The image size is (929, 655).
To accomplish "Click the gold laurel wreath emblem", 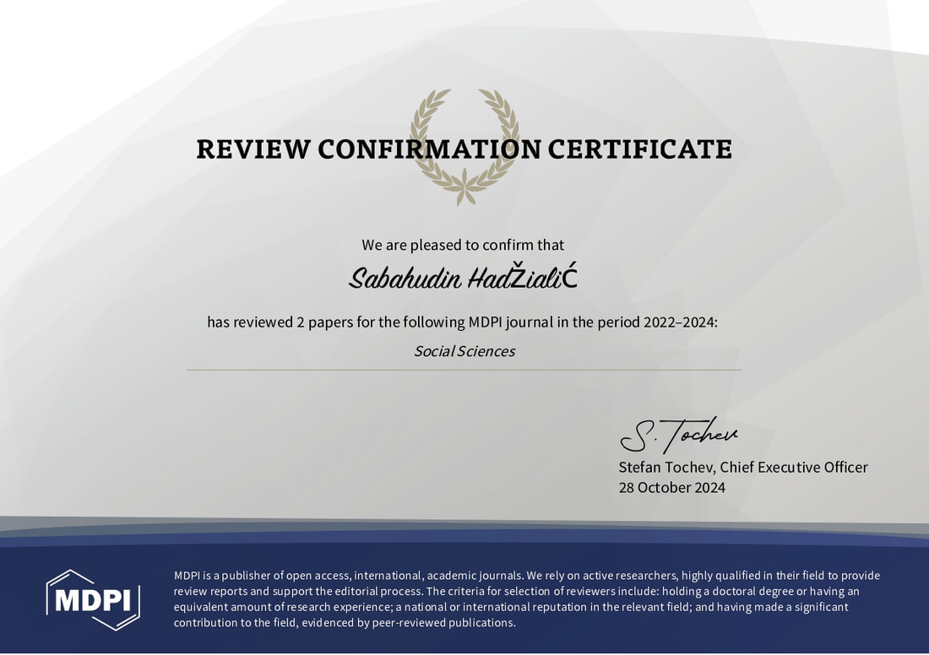I will point(465,148).
